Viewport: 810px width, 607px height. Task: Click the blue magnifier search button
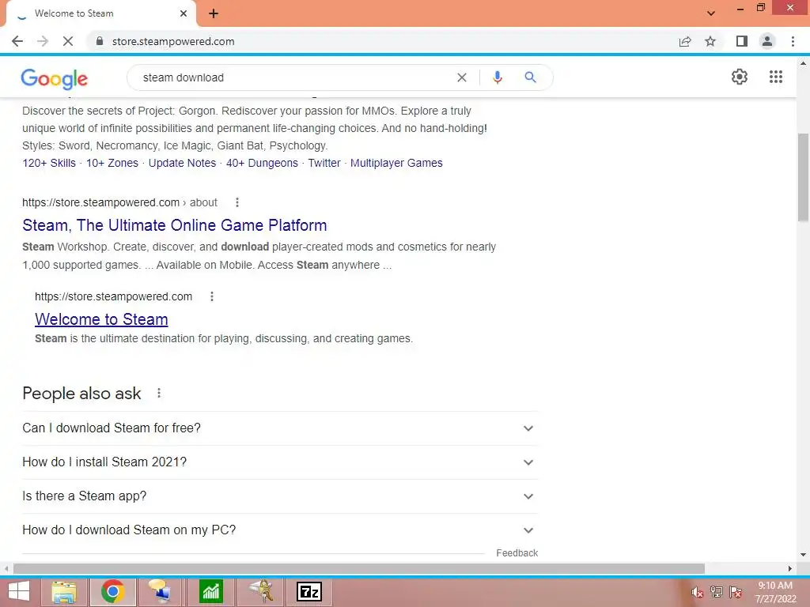point(530,77)
